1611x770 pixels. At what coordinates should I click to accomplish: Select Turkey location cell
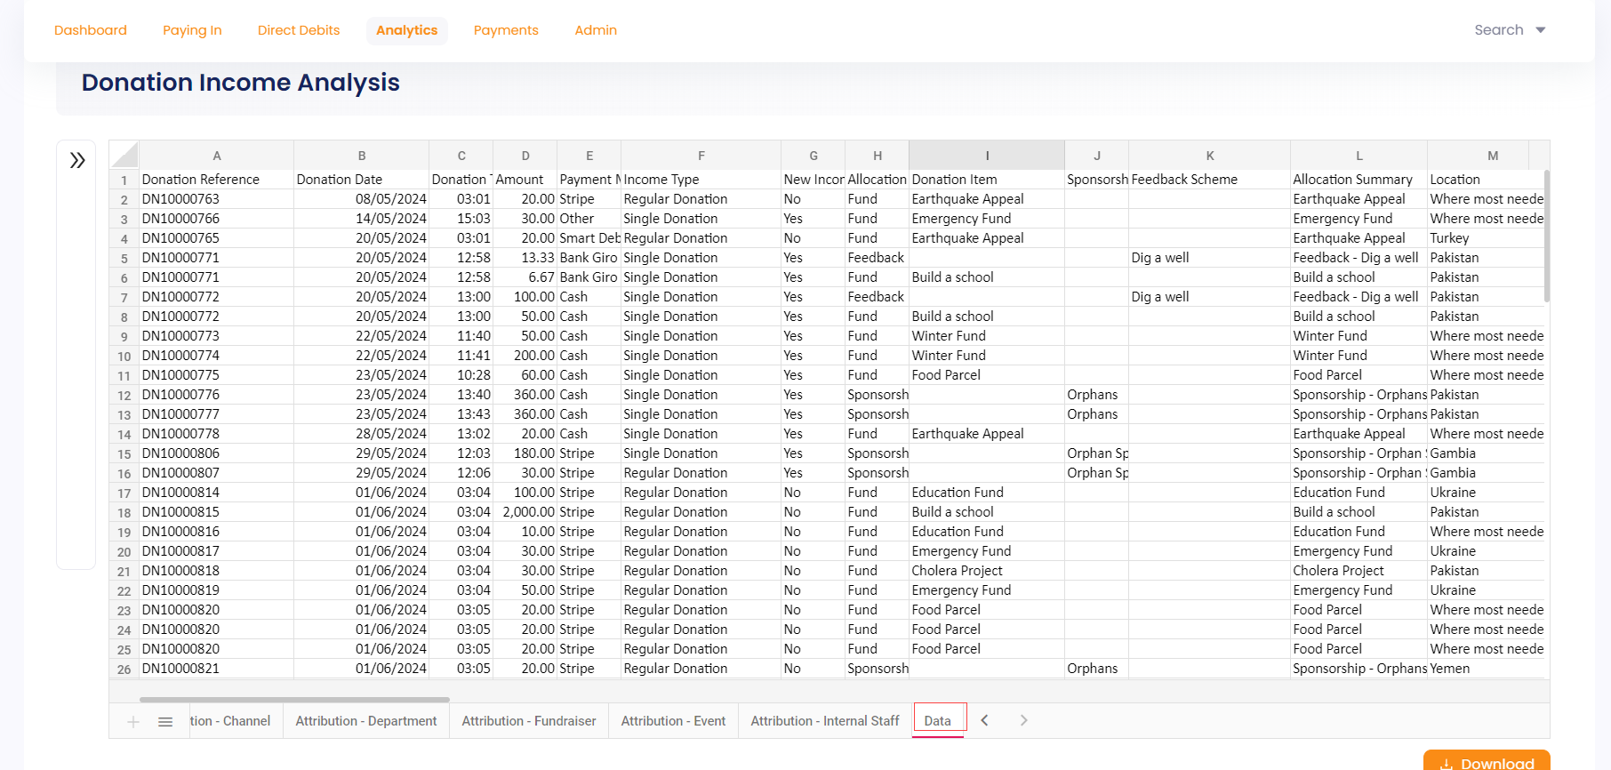(x=1486, y=238)
